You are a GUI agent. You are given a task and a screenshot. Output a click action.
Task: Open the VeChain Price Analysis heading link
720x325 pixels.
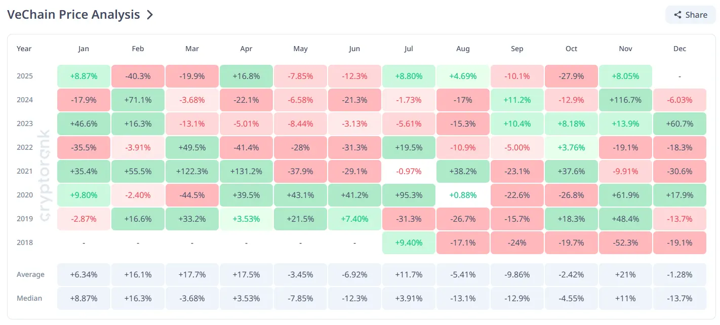coord(73,15)
